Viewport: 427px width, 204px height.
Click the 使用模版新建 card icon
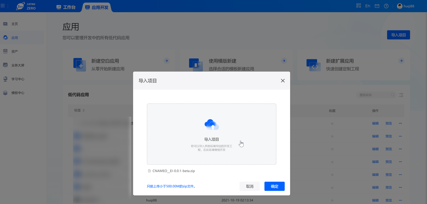196,65
